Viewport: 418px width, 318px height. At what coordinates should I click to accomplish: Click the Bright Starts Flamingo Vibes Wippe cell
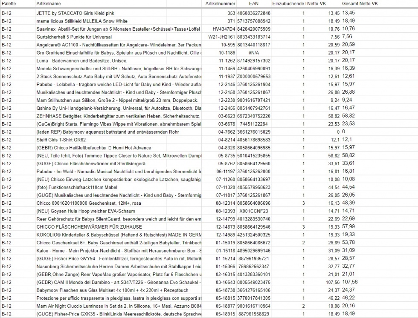pyautogui.click(x=119, y=124)
